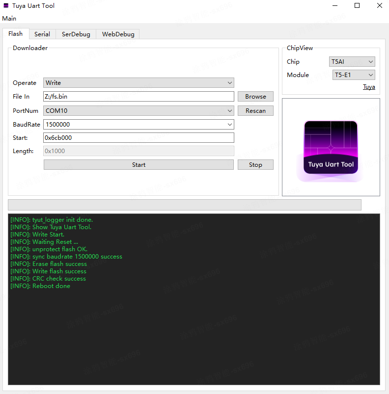
Task: Click the Start address input field
Action: 139,138
